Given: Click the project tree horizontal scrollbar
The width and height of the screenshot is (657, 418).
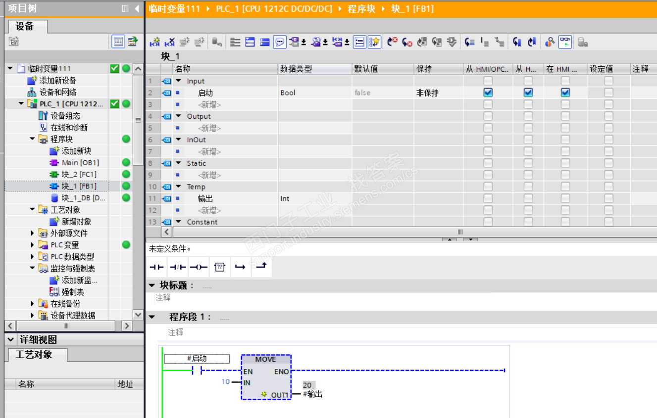Looking at the screenshot, I should [67, 326].
